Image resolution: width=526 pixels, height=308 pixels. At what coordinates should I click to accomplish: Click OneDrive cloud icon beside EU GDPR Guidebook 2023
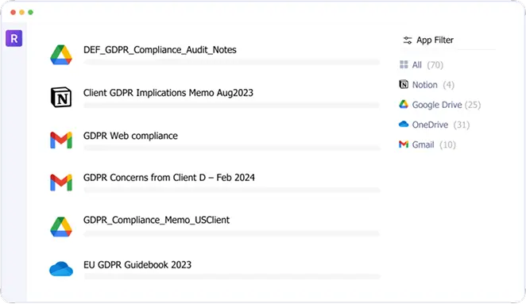61,269
